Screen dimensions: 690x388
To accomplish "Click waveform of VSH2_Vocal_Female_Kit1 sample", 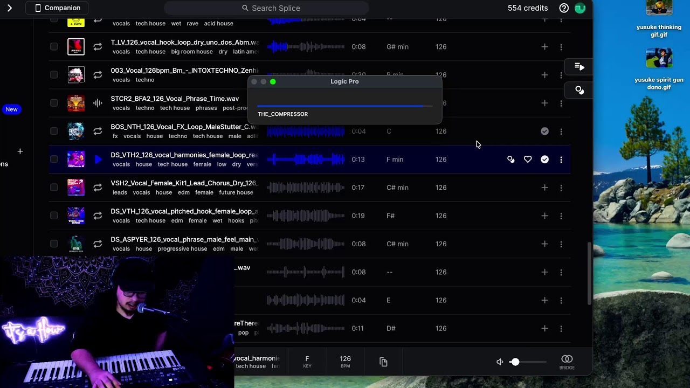I will [x=306, y=188].
